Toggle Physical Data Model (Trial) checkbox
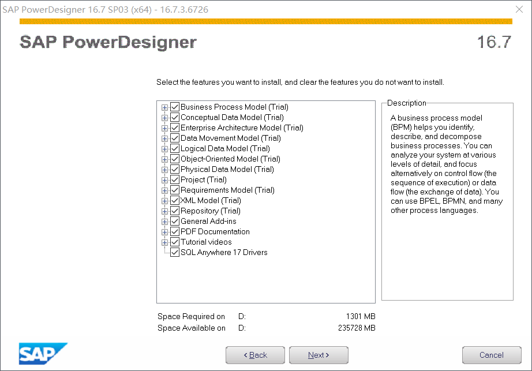Viewport: 532px width, 371px height. click(x=175, y=169)
